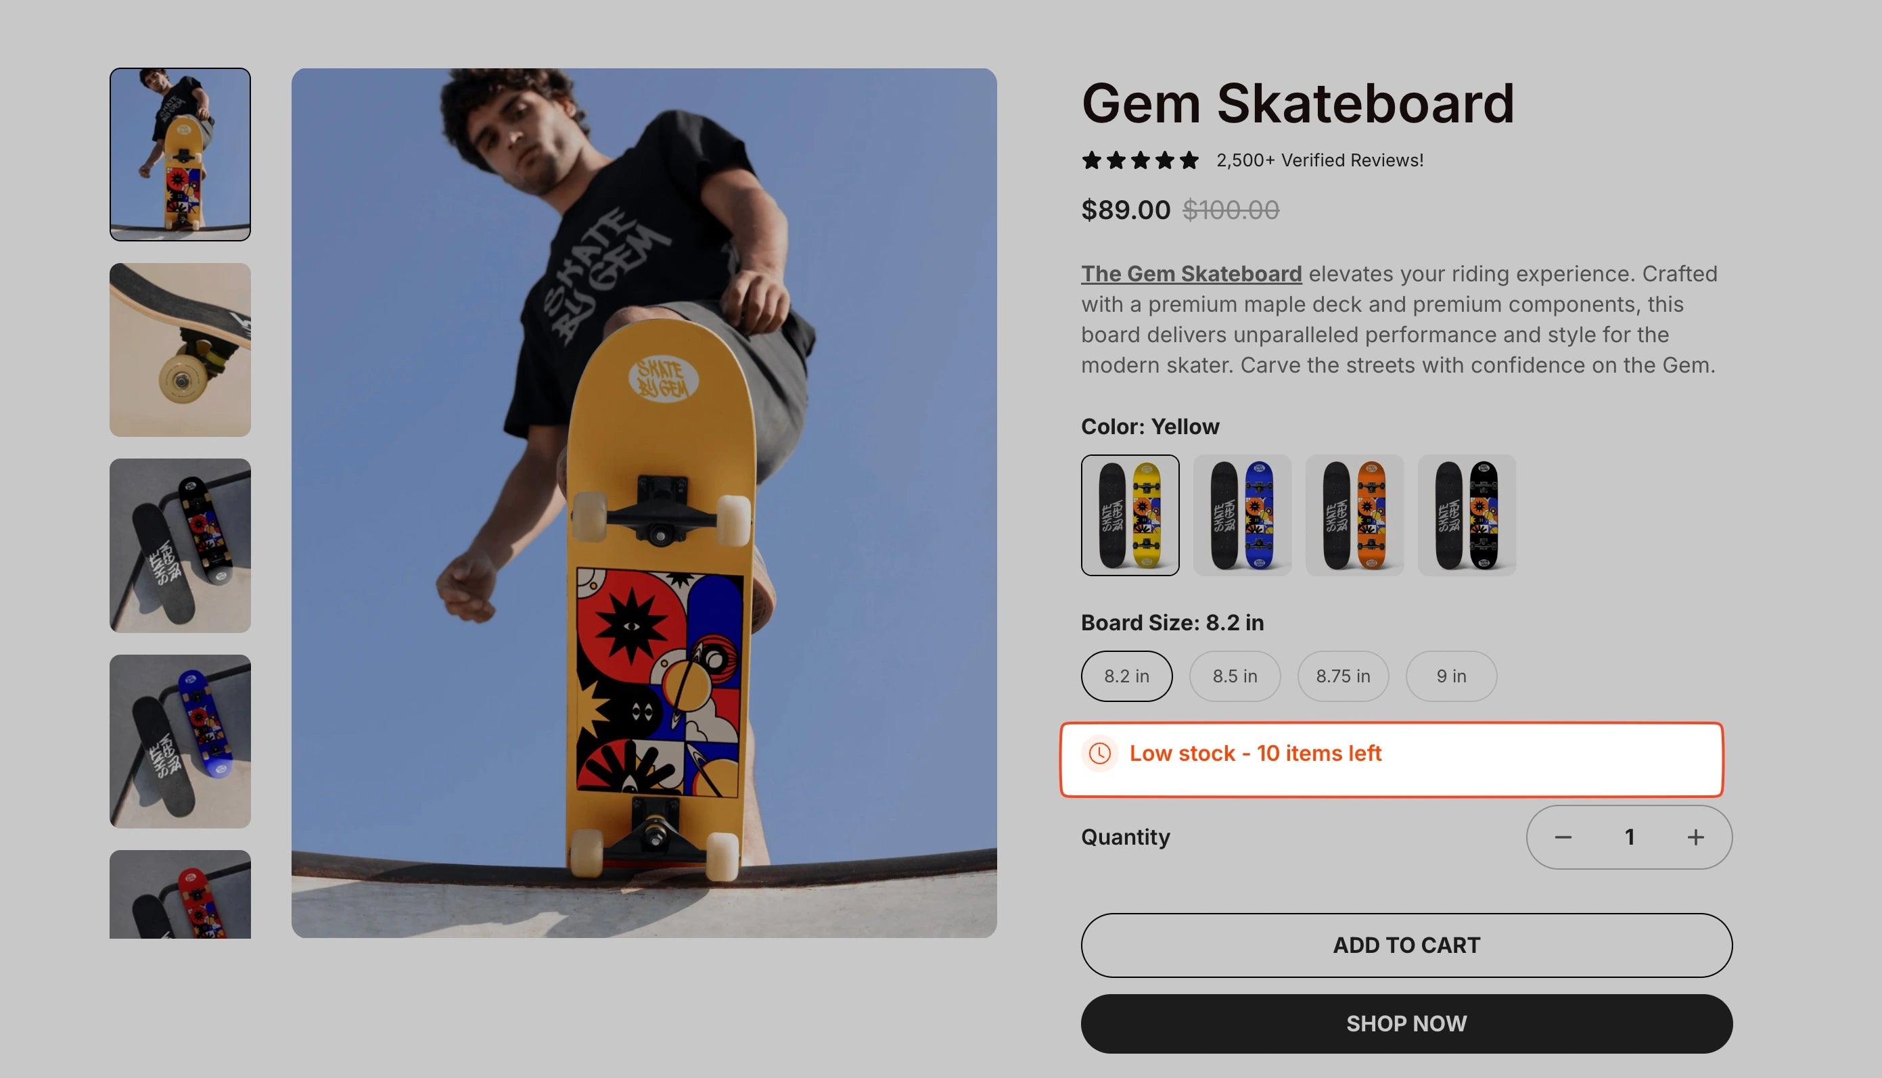1882x1078 pixels.
Task: Click the five-star rating icons
Action: click(1139, 160)
